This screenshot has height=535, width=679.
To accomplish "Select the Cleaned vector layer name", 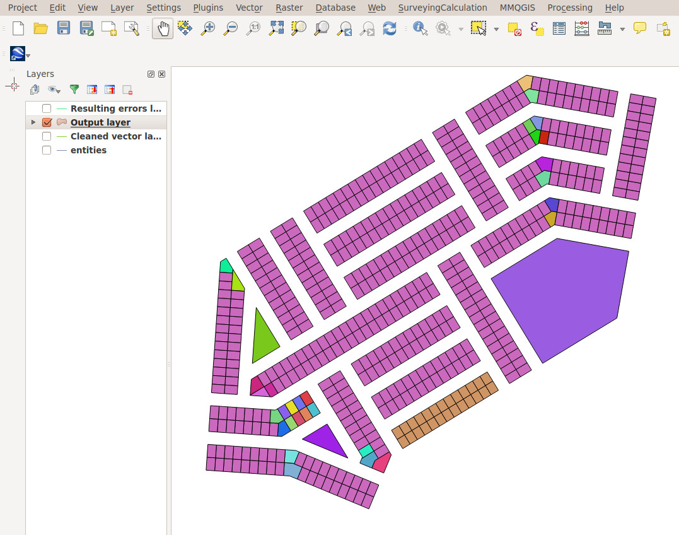I will click(x=115, y=136).
